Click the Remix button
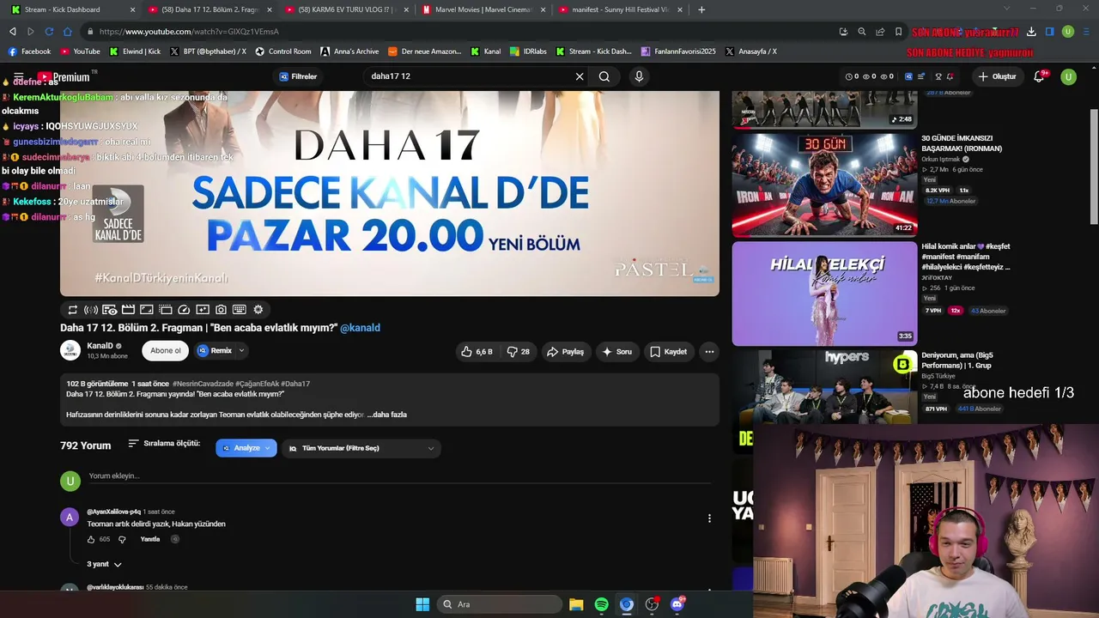Screen dimensions: 1099x618 pos(215,350)
